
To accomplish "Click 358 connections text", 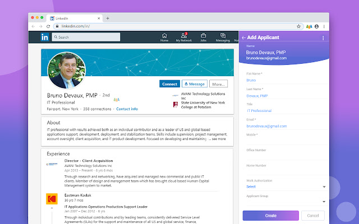I will tap(97, 109).
